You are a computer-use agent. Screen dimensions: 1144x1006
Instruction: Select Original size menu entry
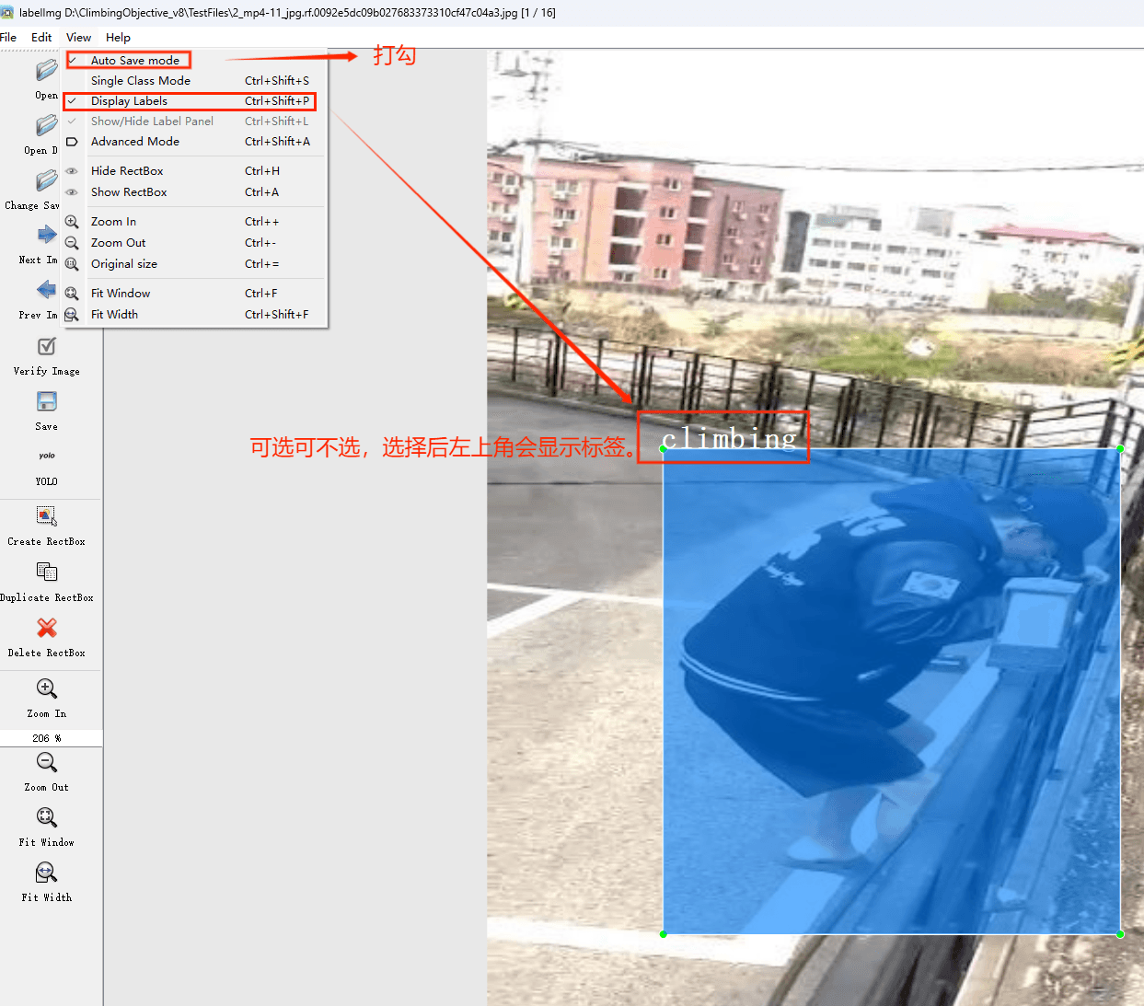point(124,264)
